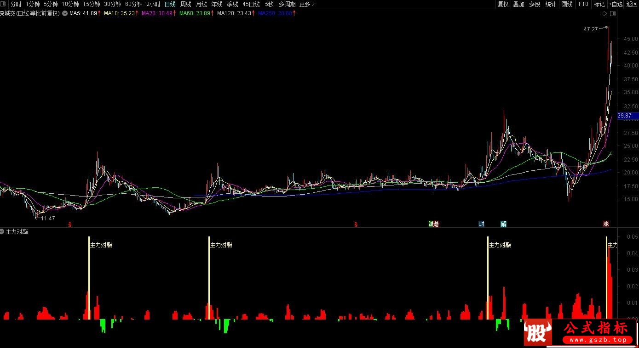Viewport: 639px width, 348px height.
Task: Switch to 周线 weekly chart
Action: tap(186, 4)
